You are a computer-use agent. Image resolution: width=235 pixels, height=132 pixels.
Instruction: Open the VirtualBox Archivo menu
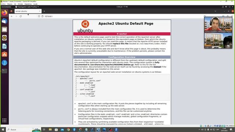pyautogui.click(x=3, y=4)
